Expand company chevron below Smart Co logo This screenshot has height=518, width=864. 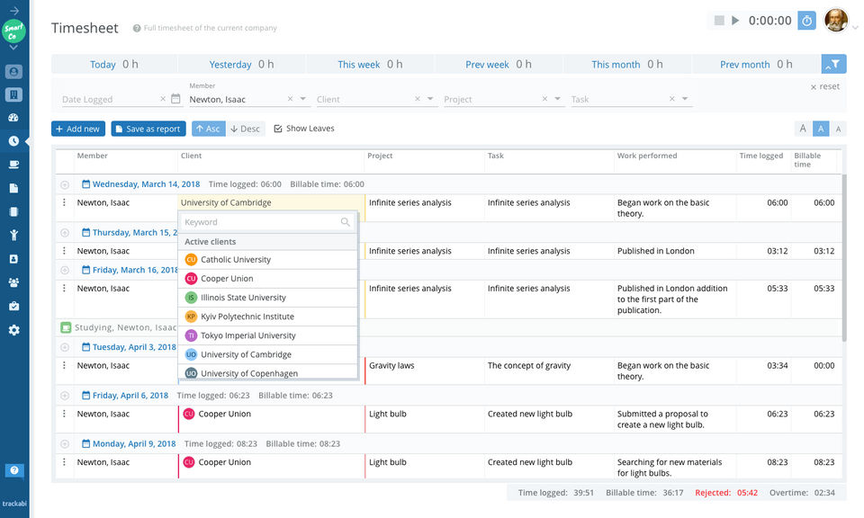pos(13,48)
